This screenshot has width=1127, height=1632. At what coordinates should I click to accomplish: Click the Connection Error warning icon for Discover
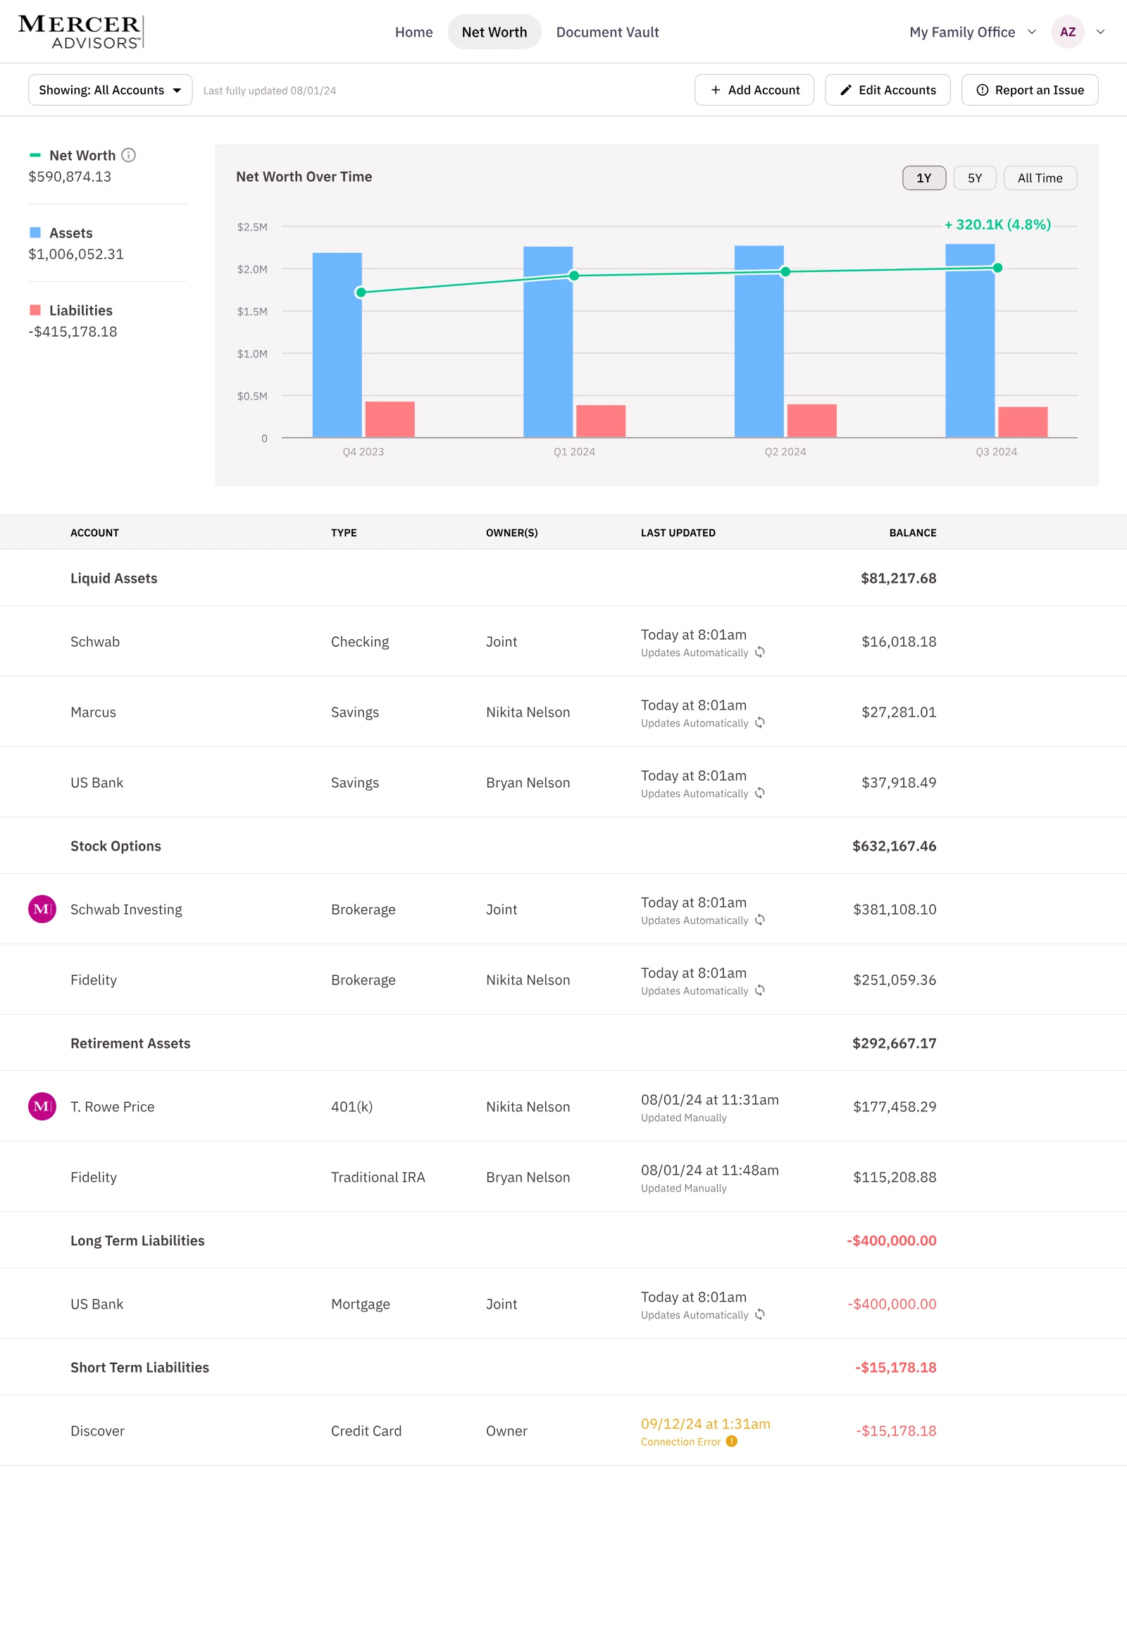click(x=732, y=1441)
